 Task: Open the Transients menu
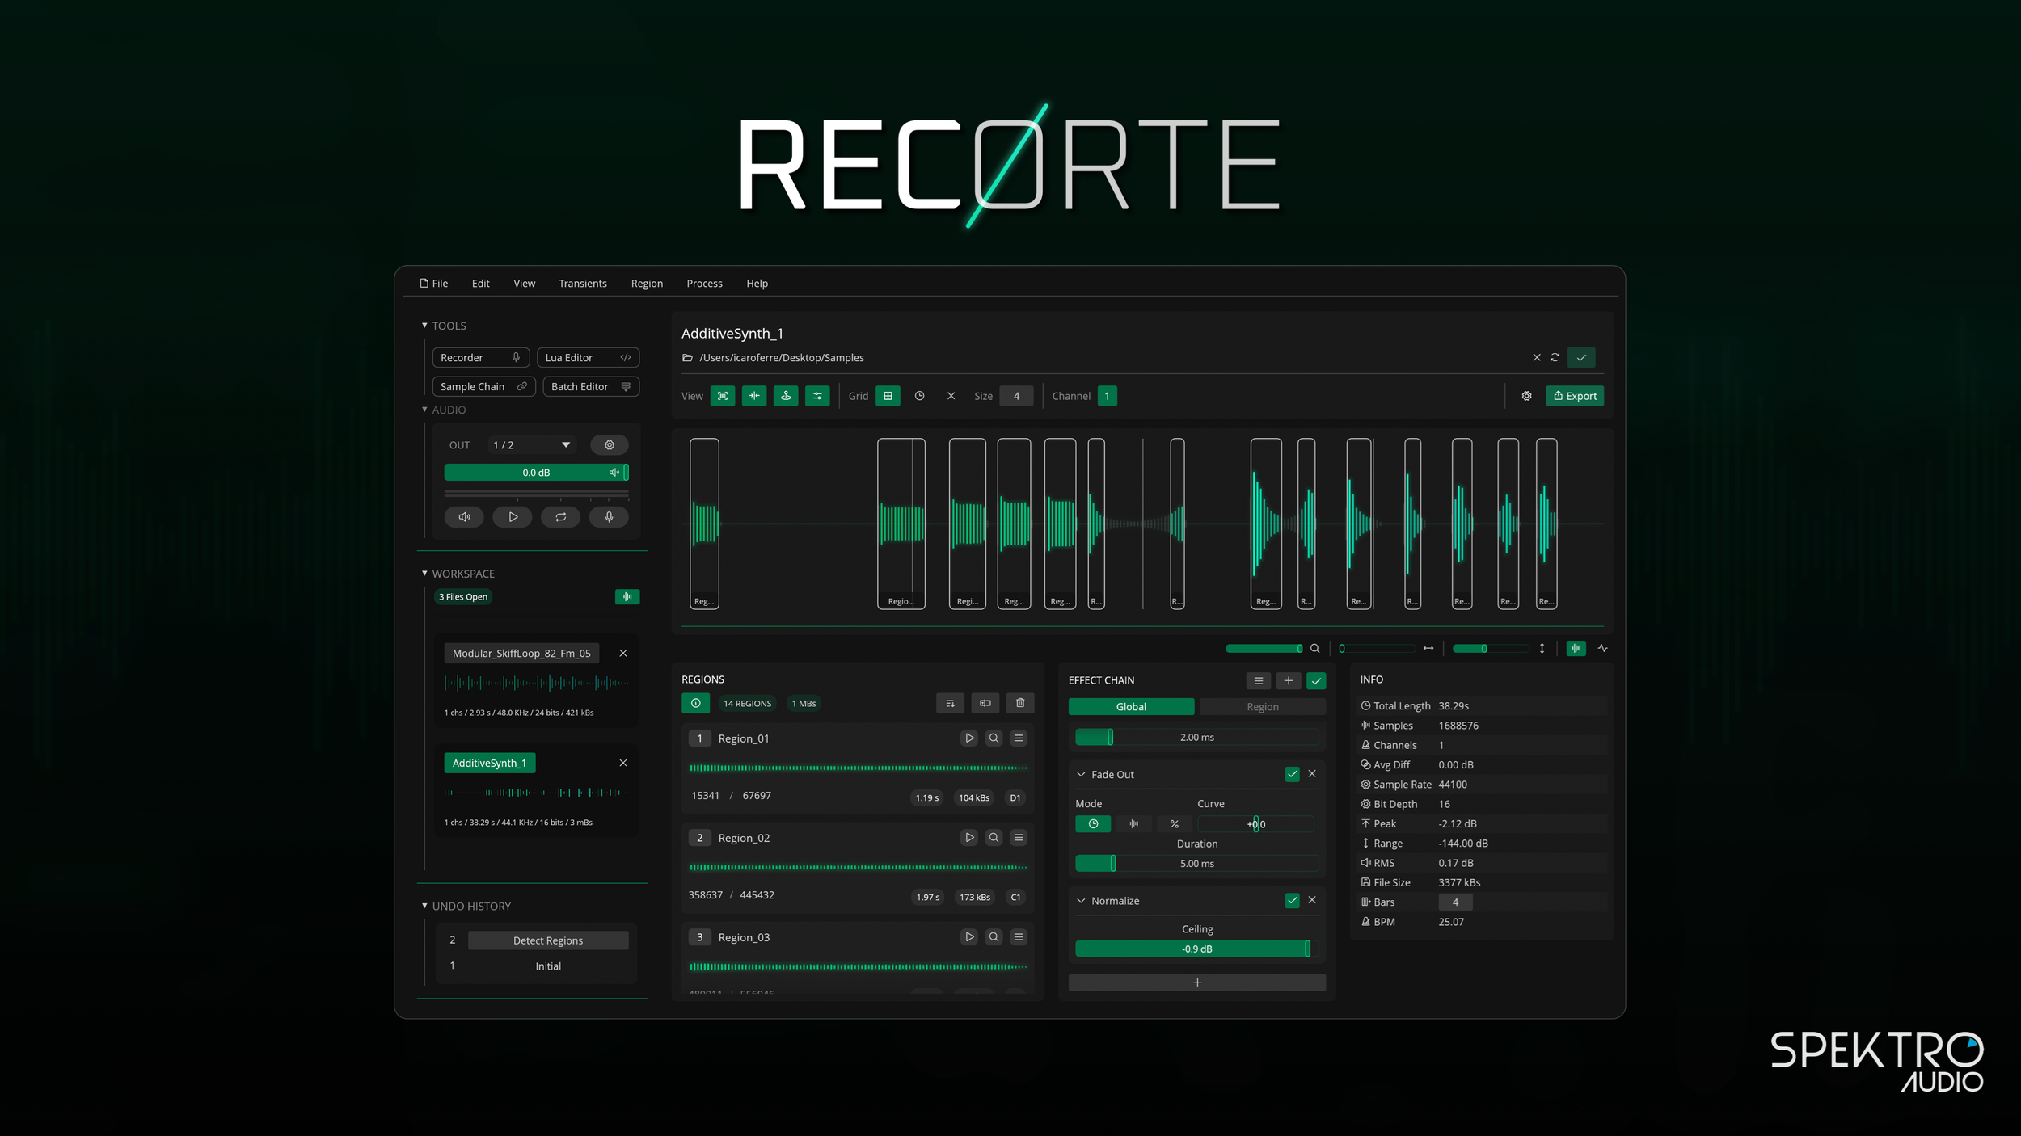coord(582,283)
